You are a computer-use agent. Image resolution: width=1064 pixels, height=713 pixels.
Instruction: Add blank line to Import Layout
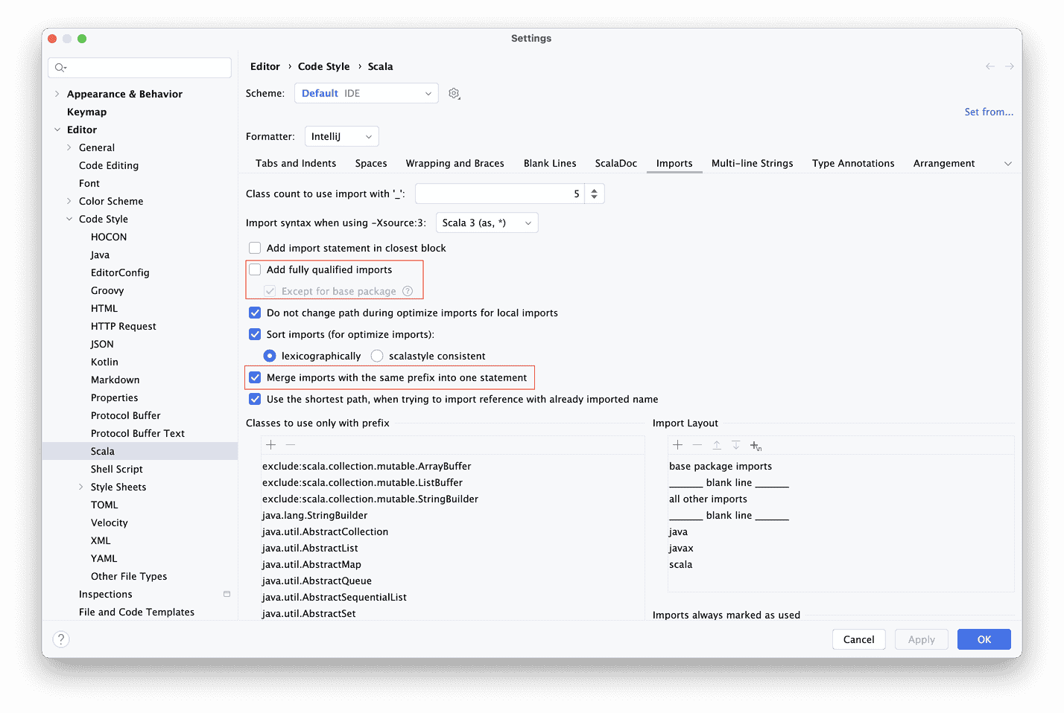756,446
